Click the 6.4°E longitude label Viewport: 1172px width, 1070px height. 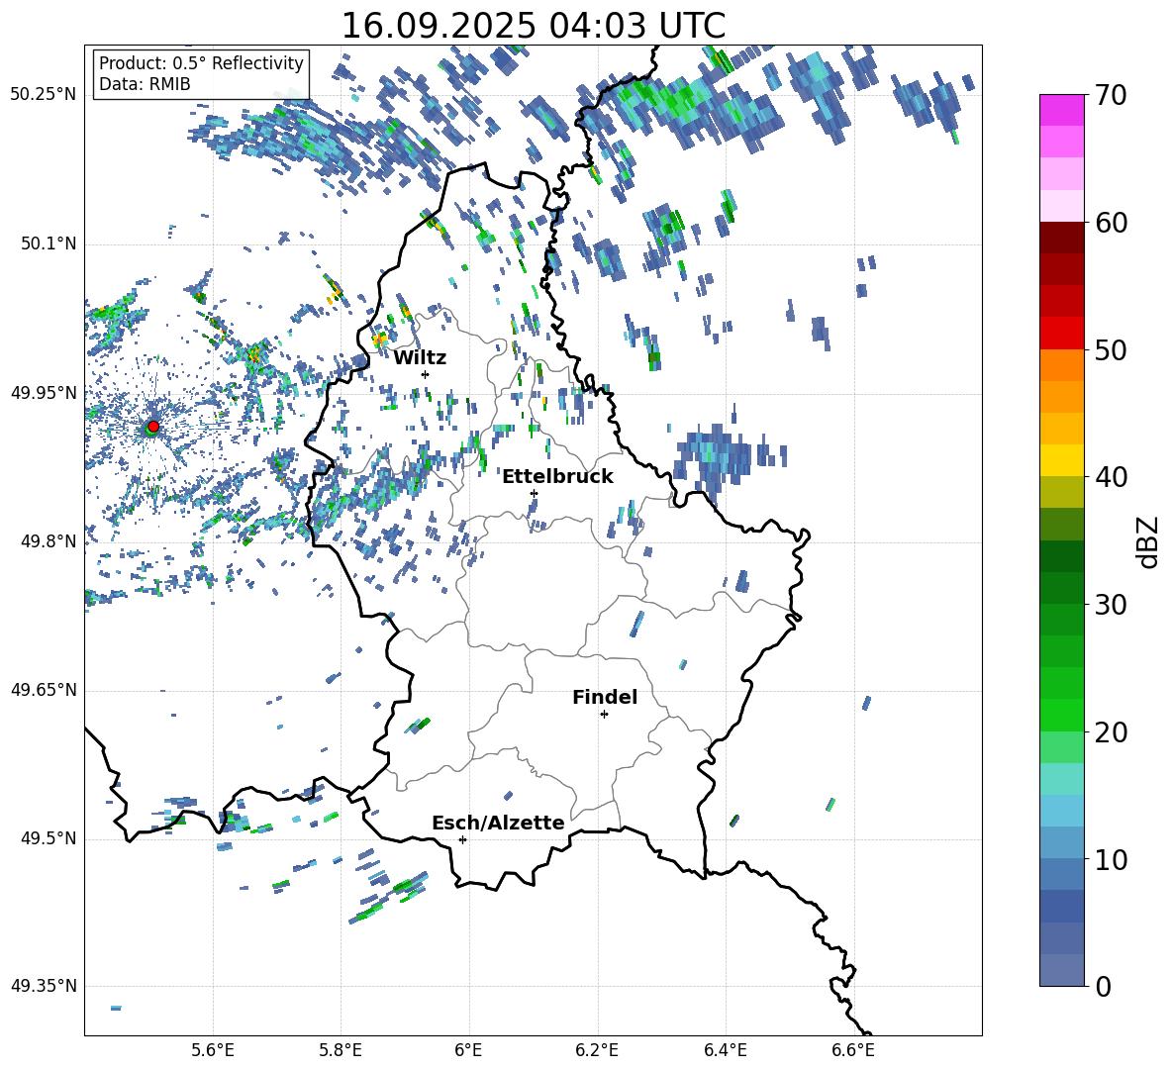pos(725,1051)
